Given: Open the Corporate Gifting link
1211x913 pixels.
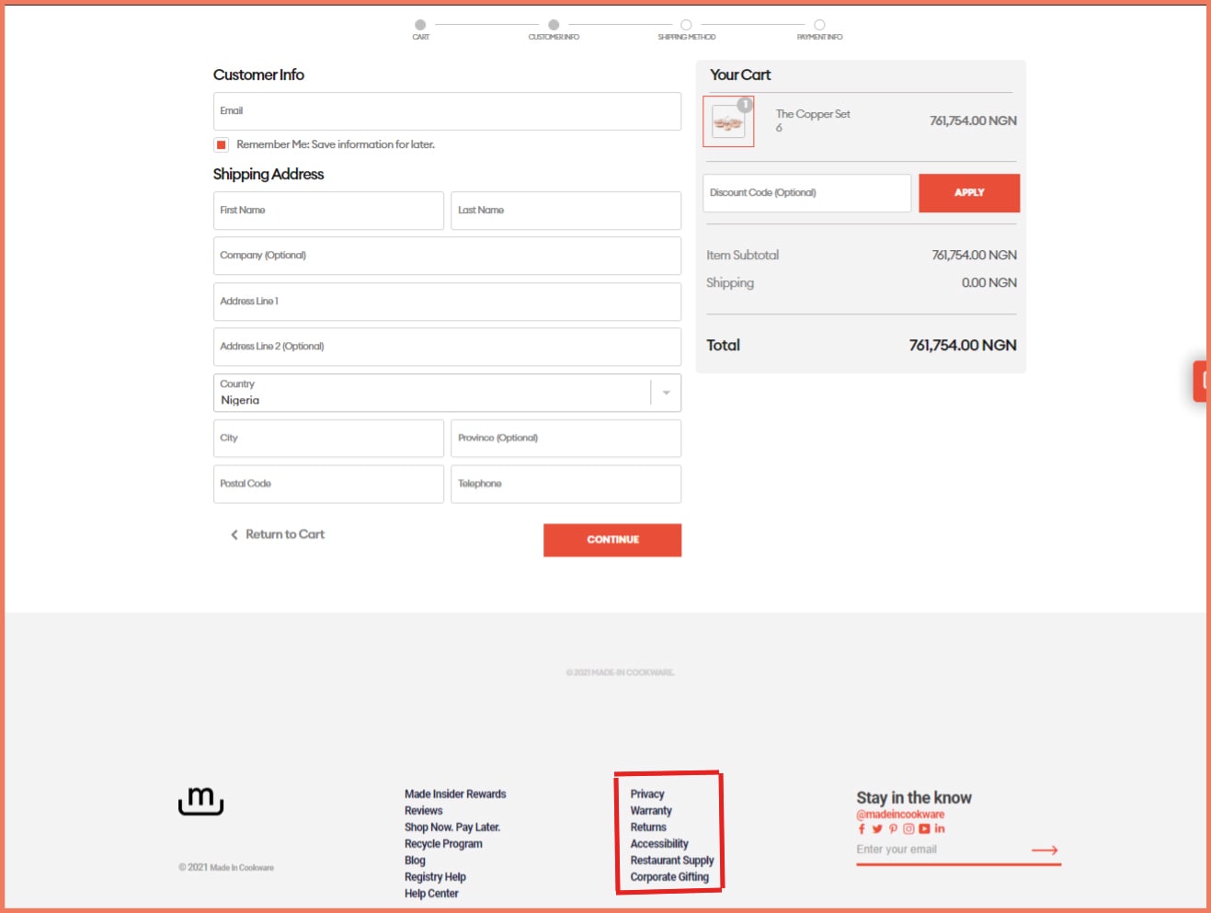Looking at the screenshot, I should point(669,877).
